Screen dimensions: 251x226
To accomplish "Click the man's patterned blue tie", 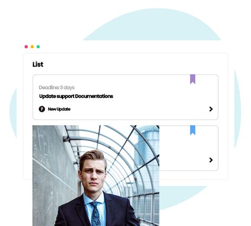I will point(95,214).
